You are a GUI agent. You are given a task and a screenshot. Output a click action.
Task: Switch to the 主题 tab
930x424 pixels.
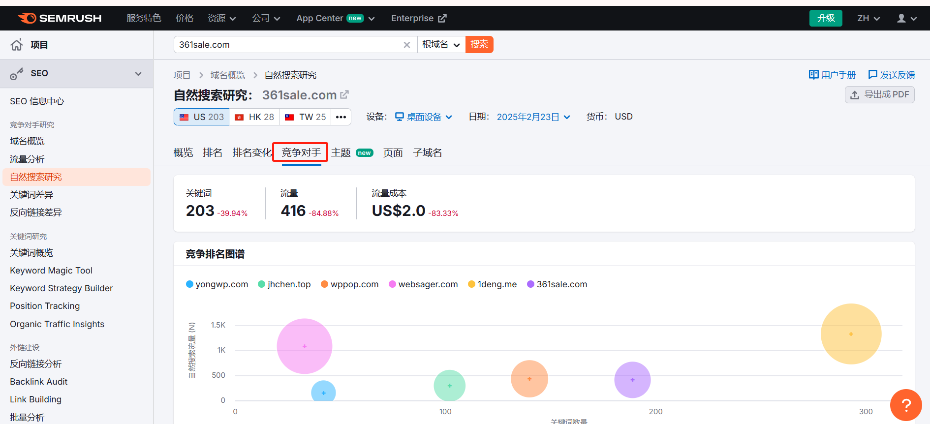pos(352,153)
